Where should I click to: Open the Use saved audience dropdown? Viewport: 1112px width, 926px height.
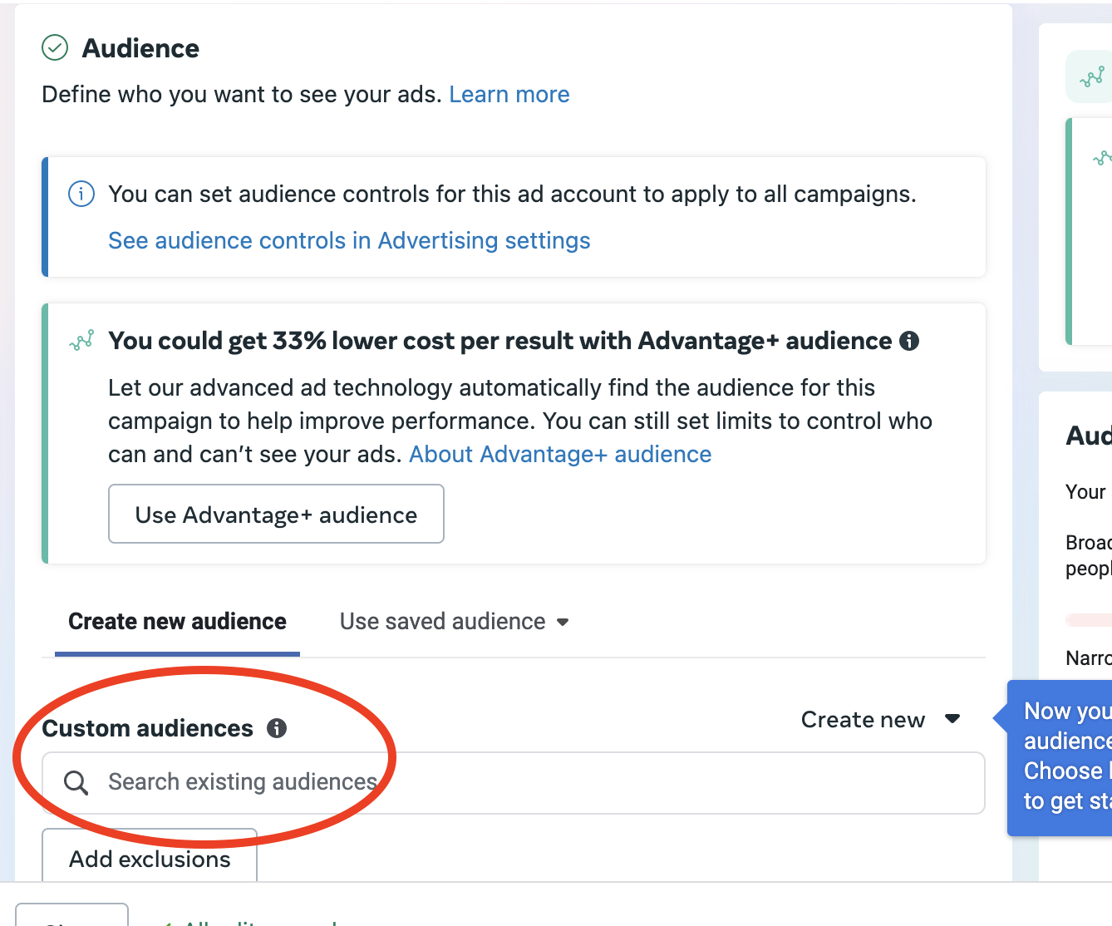(454, 622)
